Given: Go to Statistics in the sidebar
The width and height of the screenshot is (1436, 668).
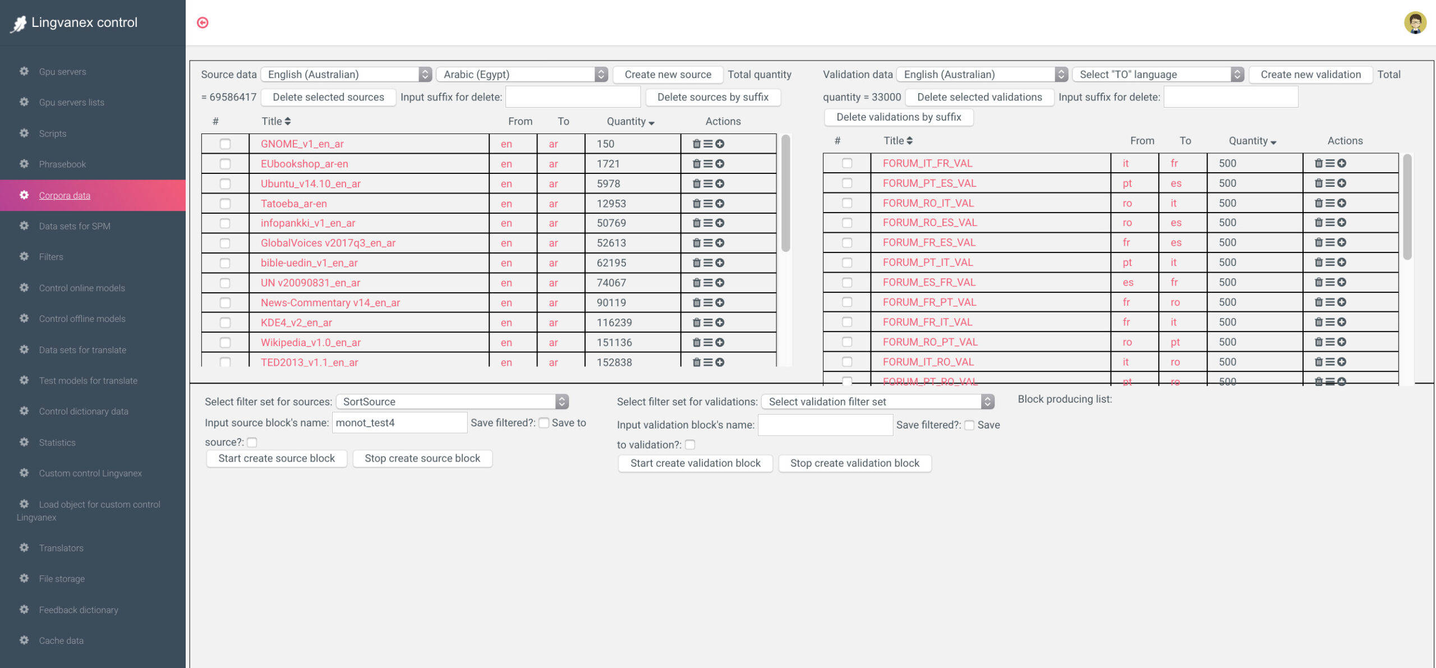Looking at the screenshot, I should (x=57, y=443).
